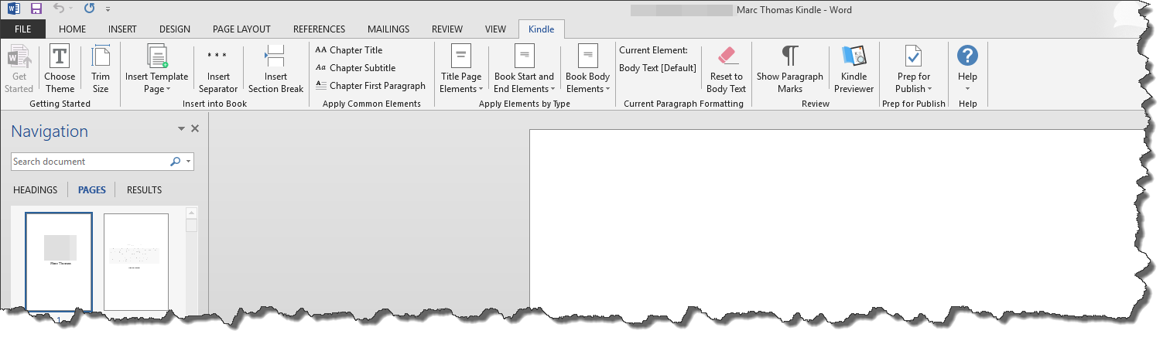This screenshot has height=341, width=1170.
Task: Close the Navigation pane
Action: click(x=195, y=129)
